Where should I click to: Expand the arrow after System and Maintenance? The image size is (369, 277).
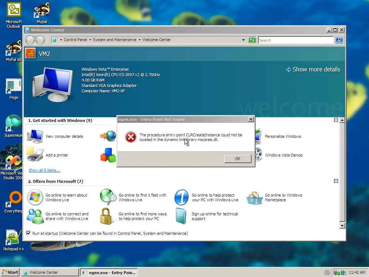tap(139, 40)
